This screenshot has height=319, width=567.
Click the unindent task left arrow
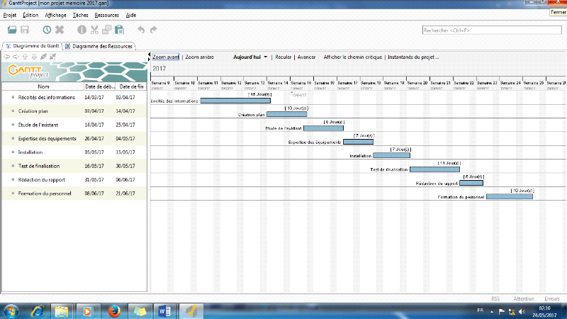[7, 57]
